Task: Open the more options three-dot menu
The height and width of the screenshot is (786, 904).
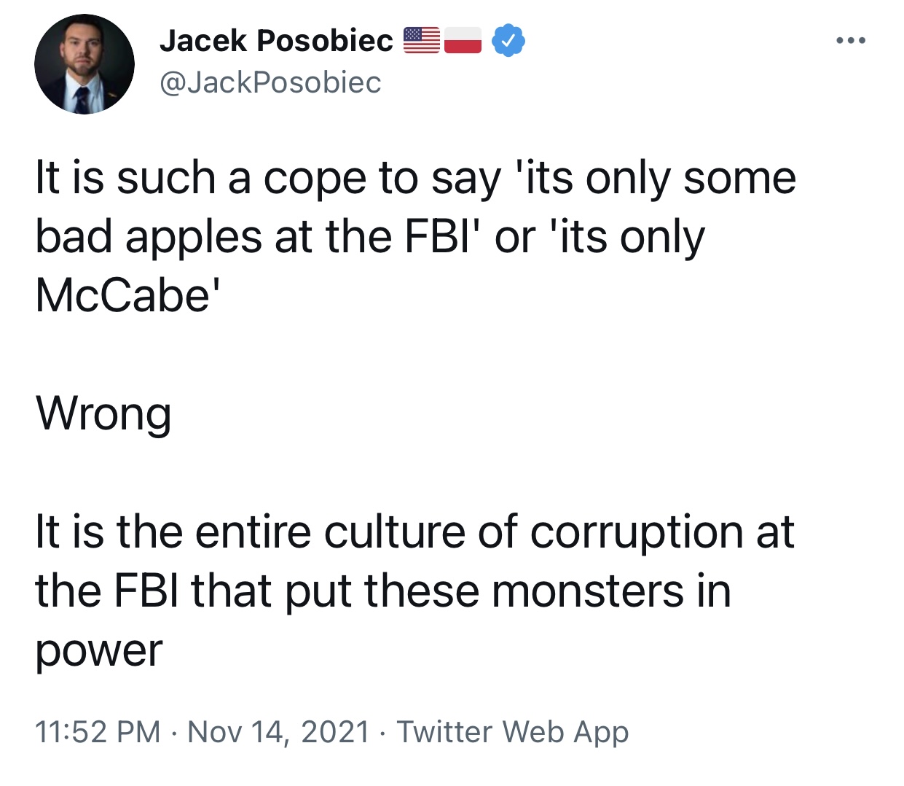Action: click(850, 41)
